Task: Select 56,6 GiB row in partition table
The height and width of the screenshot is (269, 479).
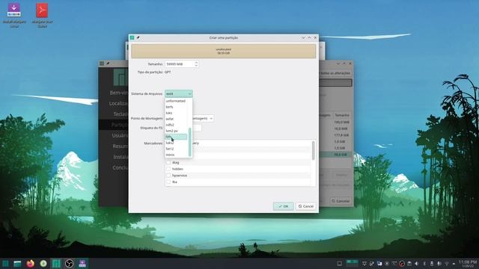Action: click(x=336, y=155)
